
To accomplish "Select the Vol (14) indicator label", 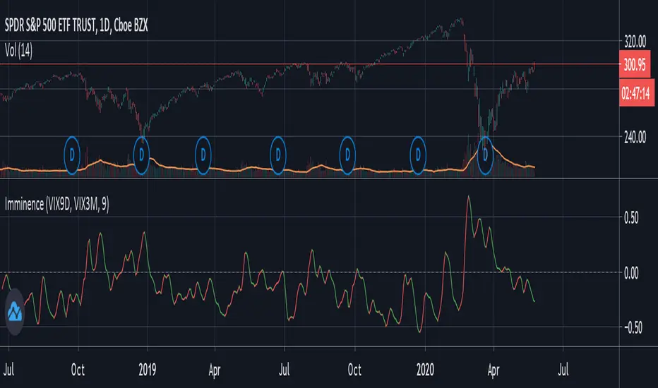I will click(x=18, y=51).
